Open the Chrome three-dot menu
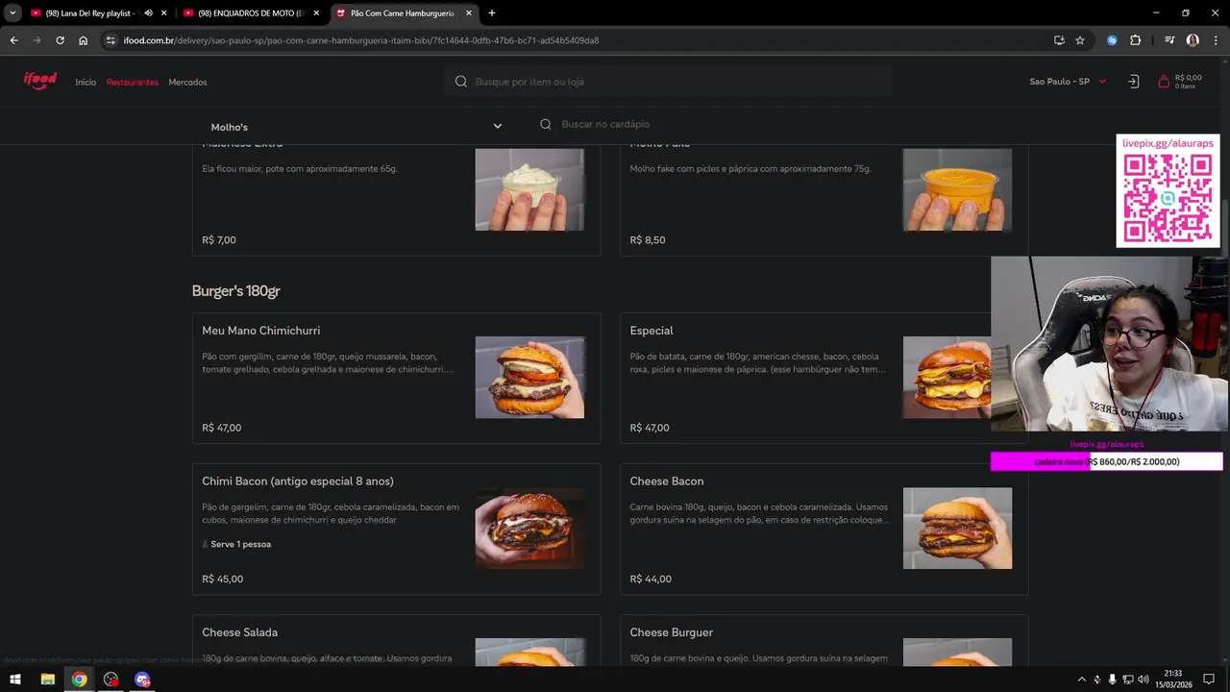Viewport: 1230px width, 692px height. [x=1216, y=40]
